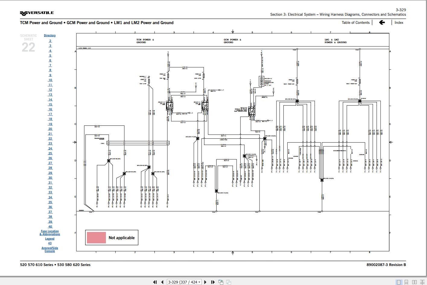Open the Legend link

pos(50,239)
